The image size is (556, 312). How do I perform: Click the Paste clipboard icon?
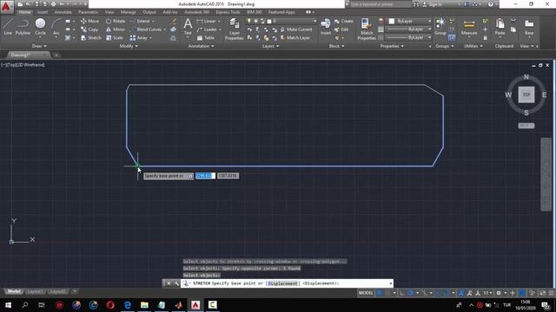[x=500, y=27]
